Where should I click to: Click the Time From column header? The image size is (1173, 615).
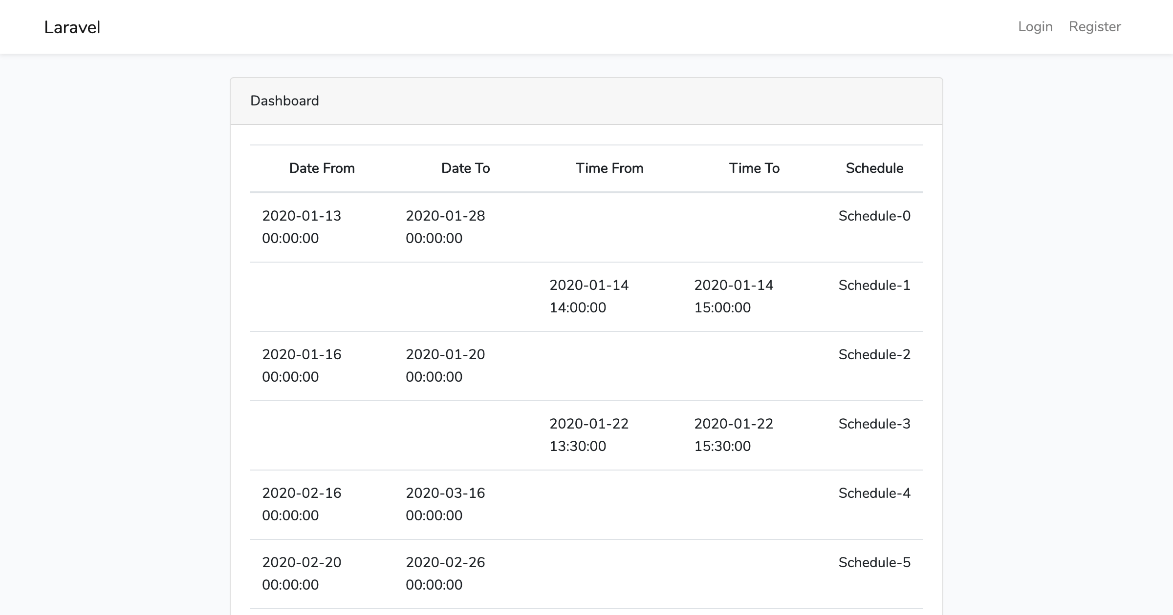[x=609, y=168]
